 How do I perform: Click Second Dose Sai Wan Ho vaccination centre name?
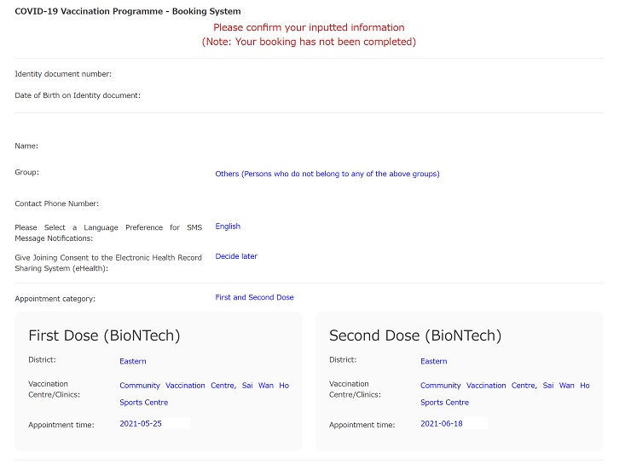505,393
